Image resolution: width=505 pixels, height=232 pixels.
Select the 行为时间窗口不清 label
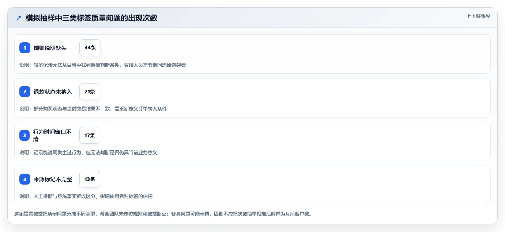(52, 135)
